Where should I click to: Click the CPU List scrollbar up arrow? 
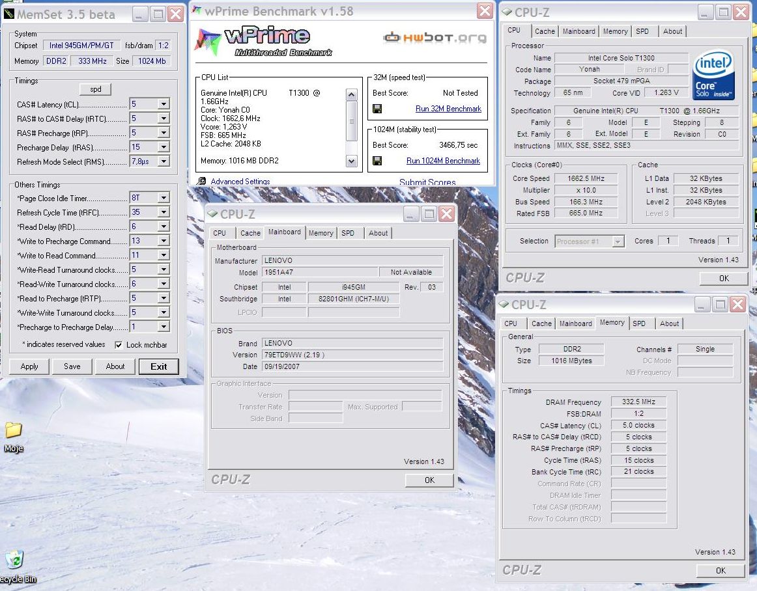[x=352, y=94]
